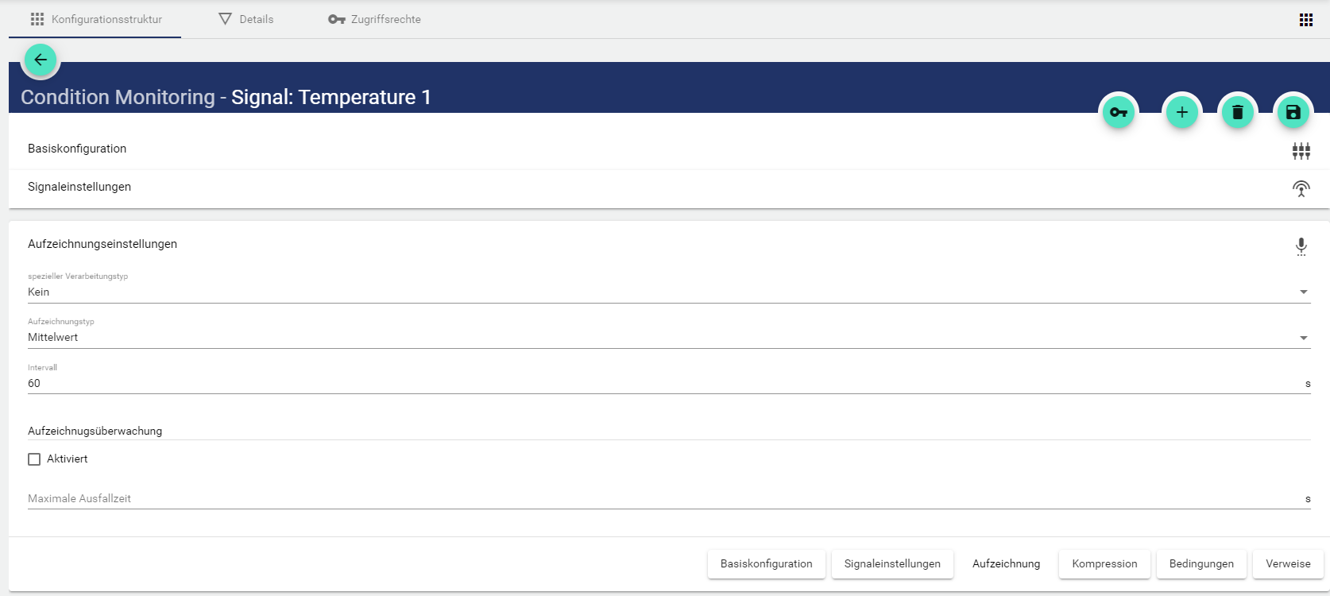Click the sliders icon beside Basiskonfiguration

(x=1301, y=150)
